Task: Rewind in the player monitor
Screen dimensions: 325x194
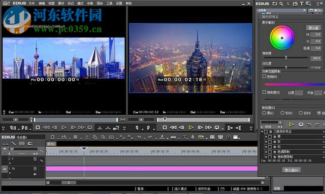Action: point(46,127)
